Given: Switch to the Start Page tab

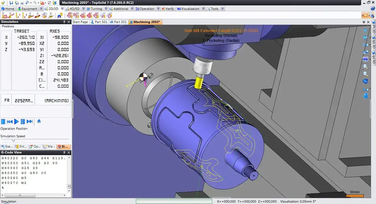Looking at the screenshot, I should point(80,22).
